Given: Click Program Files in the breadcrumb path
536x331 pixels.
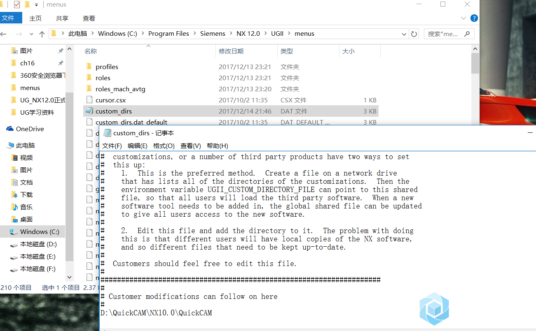Looking at the screenshot, I should pyautogui.click(x=169, y=34).
